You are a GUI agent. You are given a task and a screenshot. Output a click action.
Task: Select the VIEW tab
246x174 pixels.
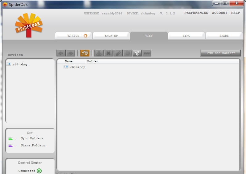149,36
